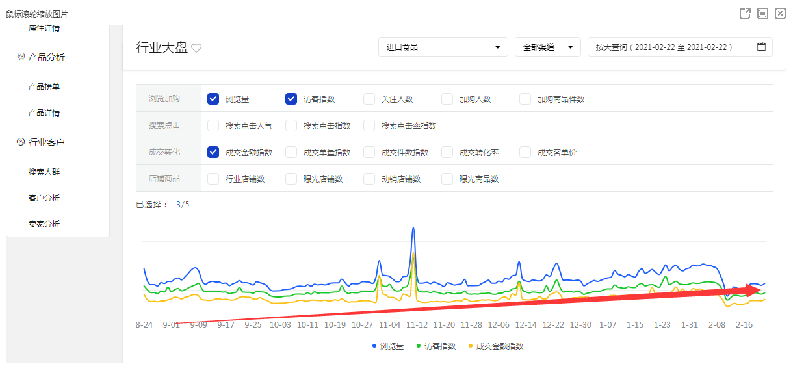Open image in new window icon
This screenshot has height=388, width=791.
coord(745,14)
